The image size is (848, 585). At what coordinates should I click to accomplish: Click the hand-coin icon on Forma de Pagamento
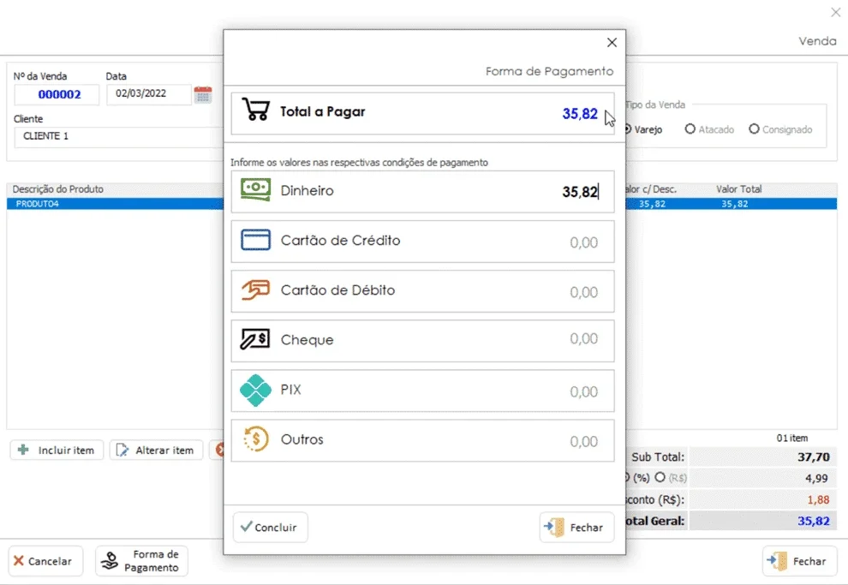click(110, 561)
